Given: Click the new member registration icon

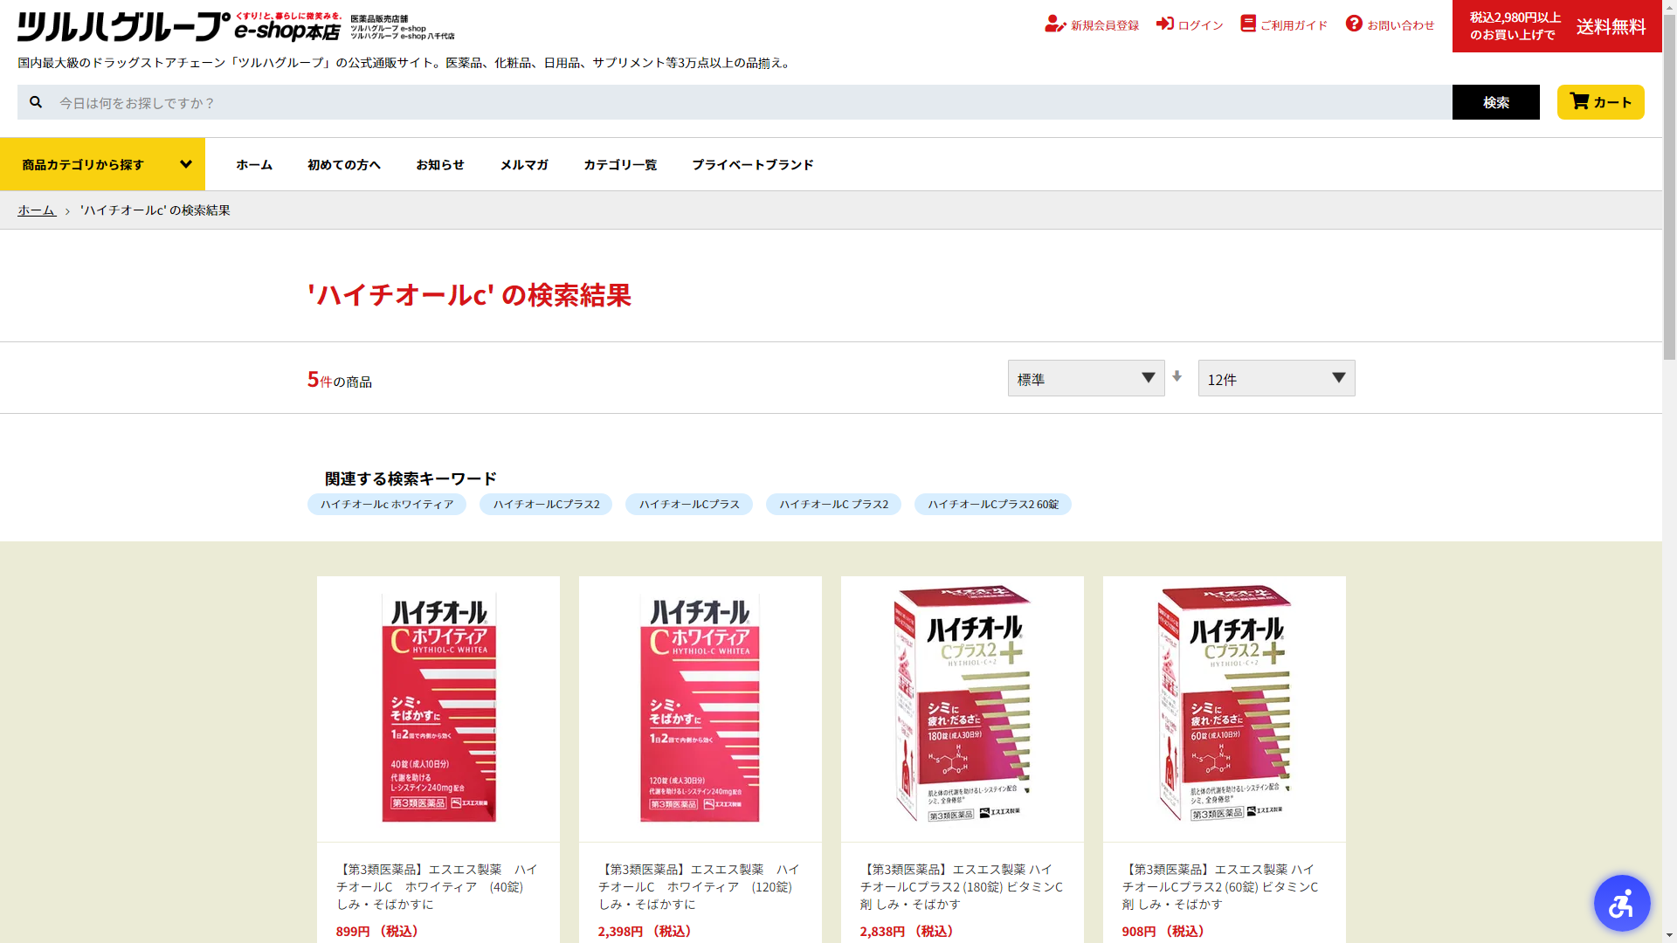Looking at the screenshot, I should point(1055,24).
